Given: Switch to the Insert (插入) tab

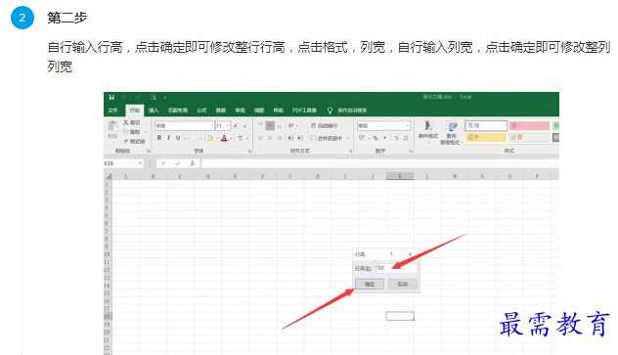Looking at the screenshot, I should 154,111.
